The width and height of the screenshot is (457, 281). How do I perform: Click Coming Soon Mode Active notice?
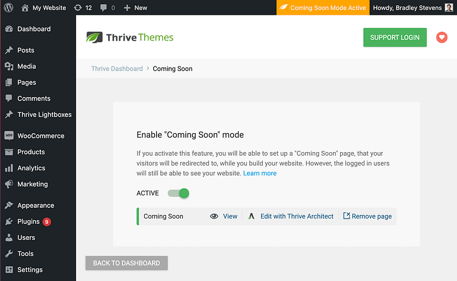point(323,8)
